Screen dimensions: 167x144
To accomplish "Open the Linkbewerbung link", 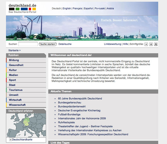I will [x=112, y=44].
